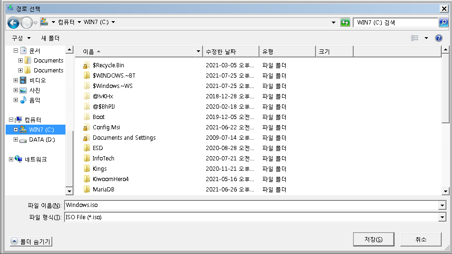Select the $WINDOWS.~BT folder icon

coord(86,75)
